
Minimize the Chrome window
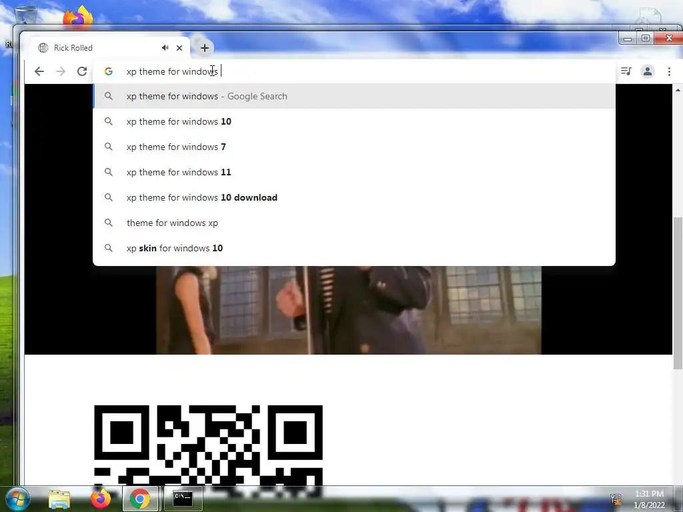pos(627,38)
